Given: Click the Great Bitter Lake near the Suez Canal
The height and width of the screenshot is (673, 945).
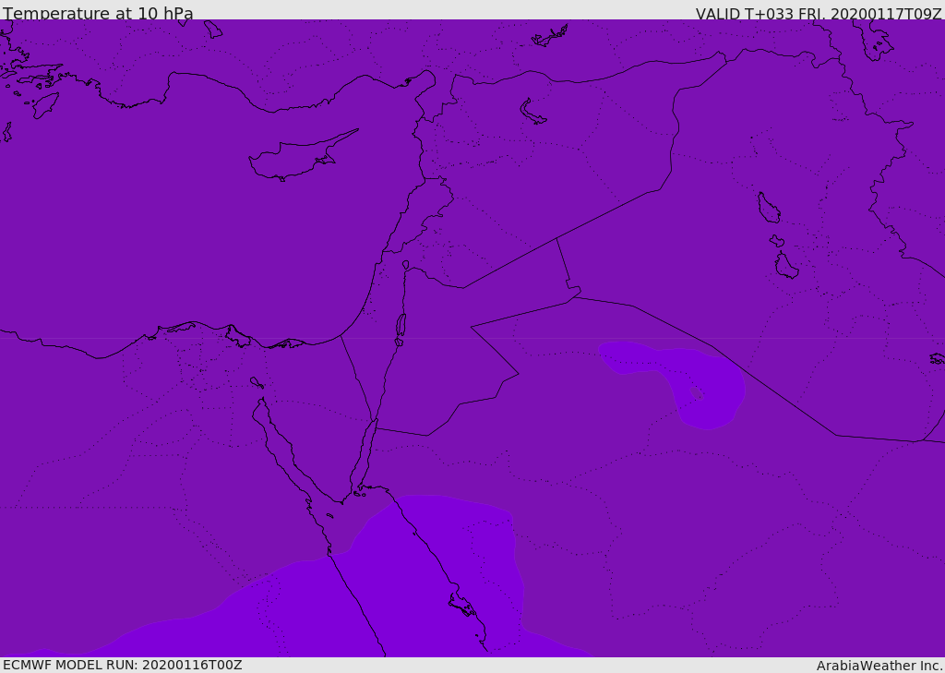Looking at the screenshot, I should pyautogui.click(x=257, y=382).
